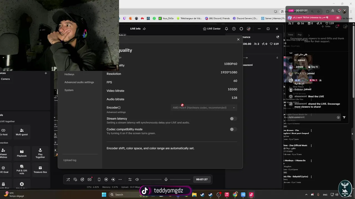Mute the speaker volume icon
This screenshot has height=199, width=355.
pos(137,179)
